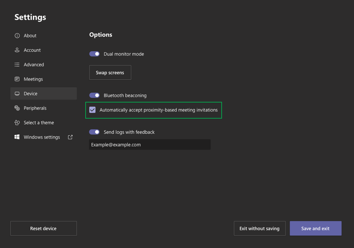Screen dimensions: 354x248
Task: Toggle Send logs with feedback switch
Action: tap(94, 132)
